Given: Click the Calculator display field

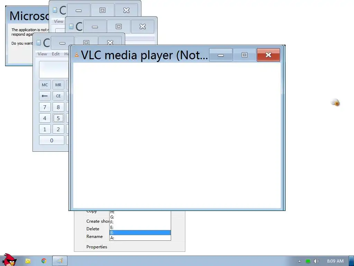Looking at the screenshot, I should coord(54,69).
